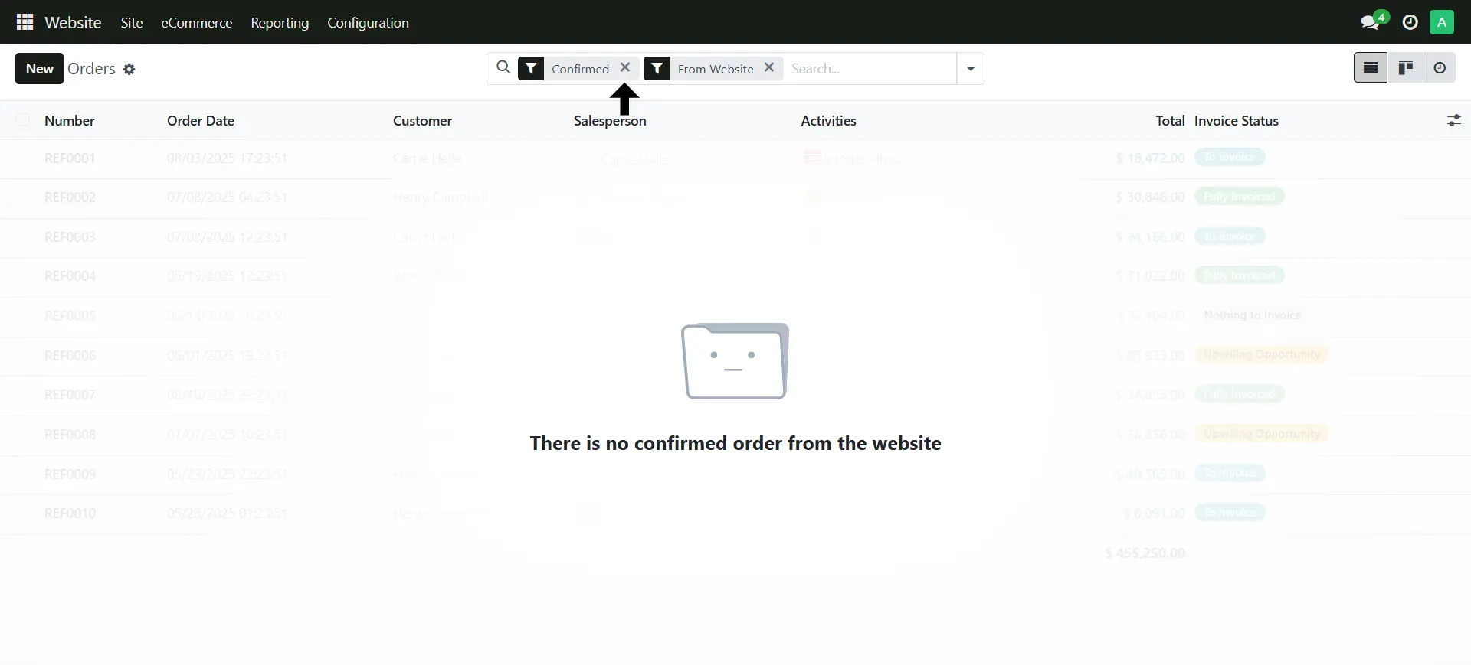Switch to kanban view
The width and height of the screenshot is (1471, 665).
click(1405, 68)
